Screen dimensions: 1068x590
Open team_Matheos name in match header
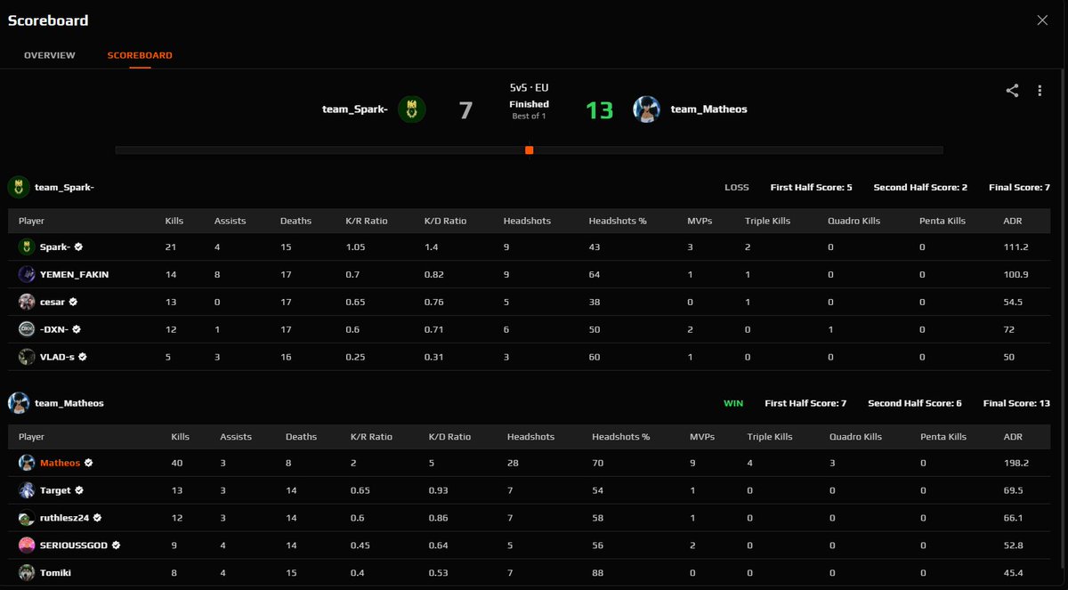click(x=708, y=109)
